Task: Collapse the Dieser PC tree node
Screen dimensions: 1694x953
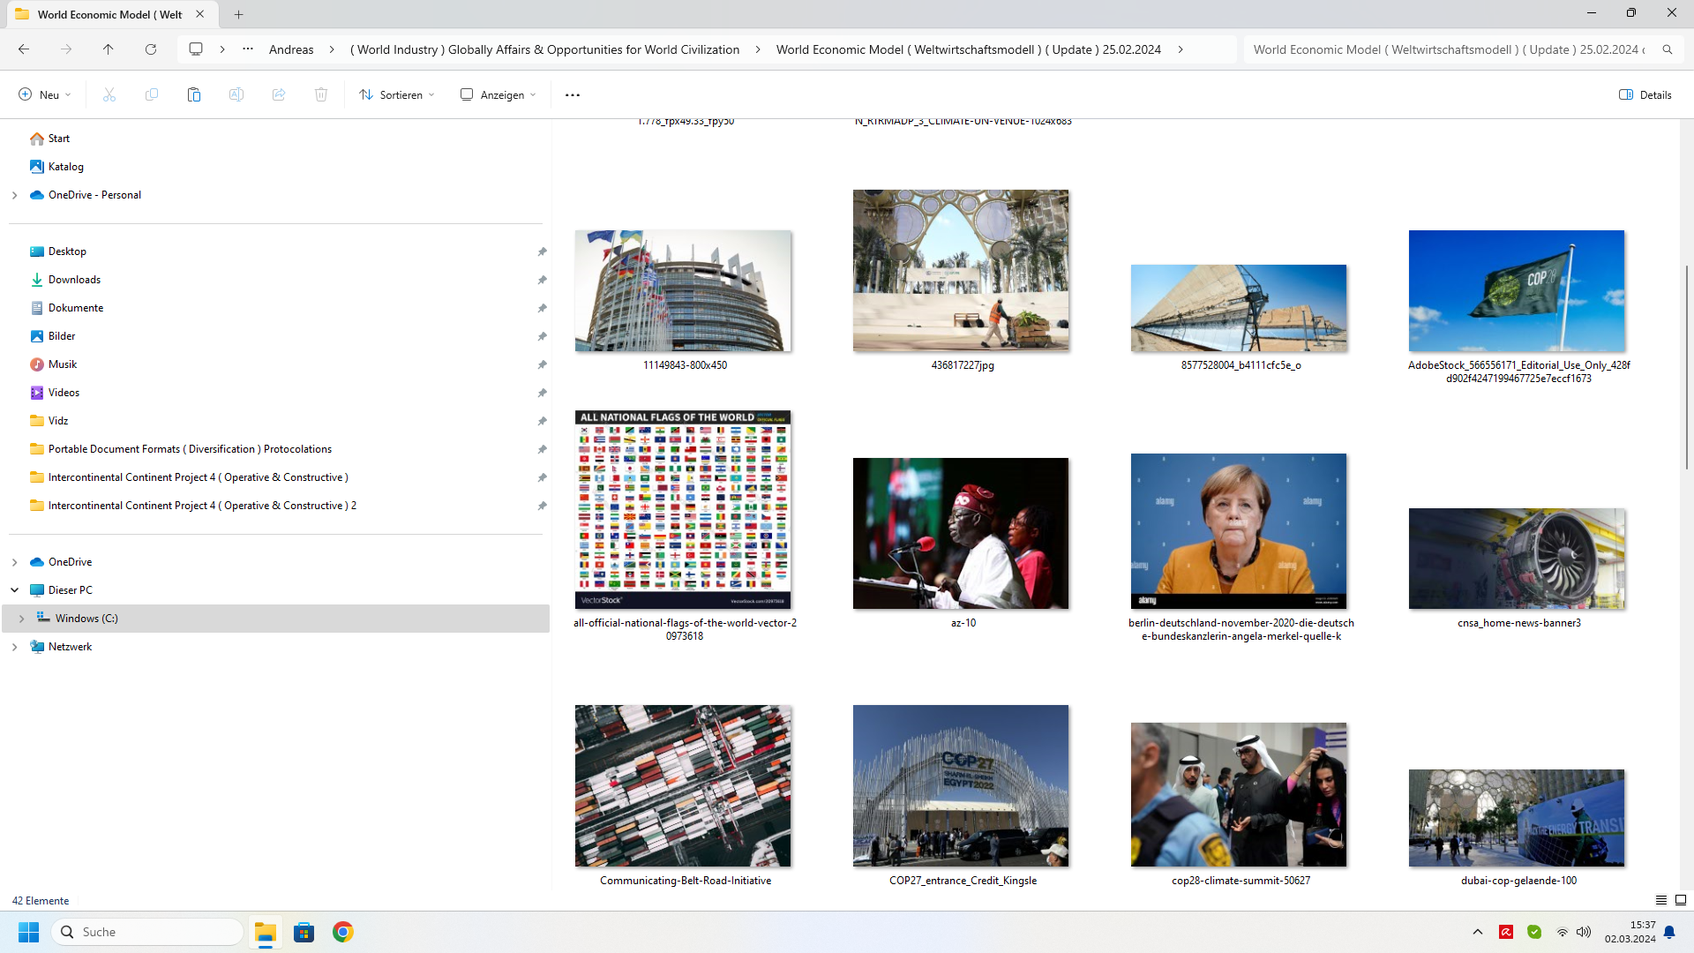Action: [14, 590]
